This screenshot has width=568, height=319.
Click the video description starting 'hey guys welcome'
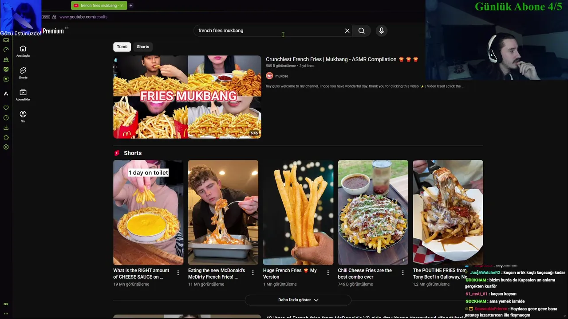click(365, 86)
